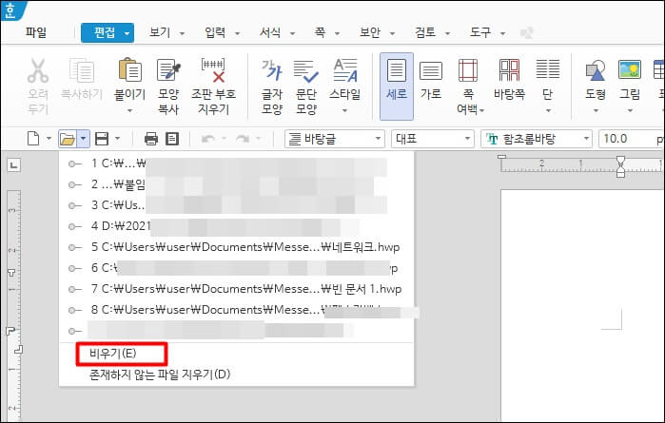Toggle pin for recent file 7 빈 문서 1.hwp
This screenshot has height=423, width=665.
(x=75, y=289)
